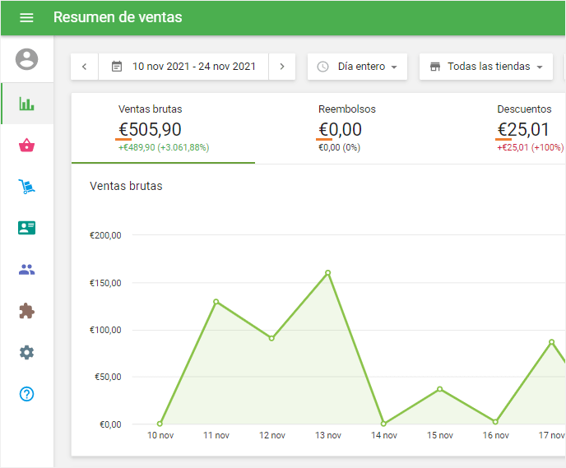
Task: Open the help question mark icon
Action: pos(27,394)
